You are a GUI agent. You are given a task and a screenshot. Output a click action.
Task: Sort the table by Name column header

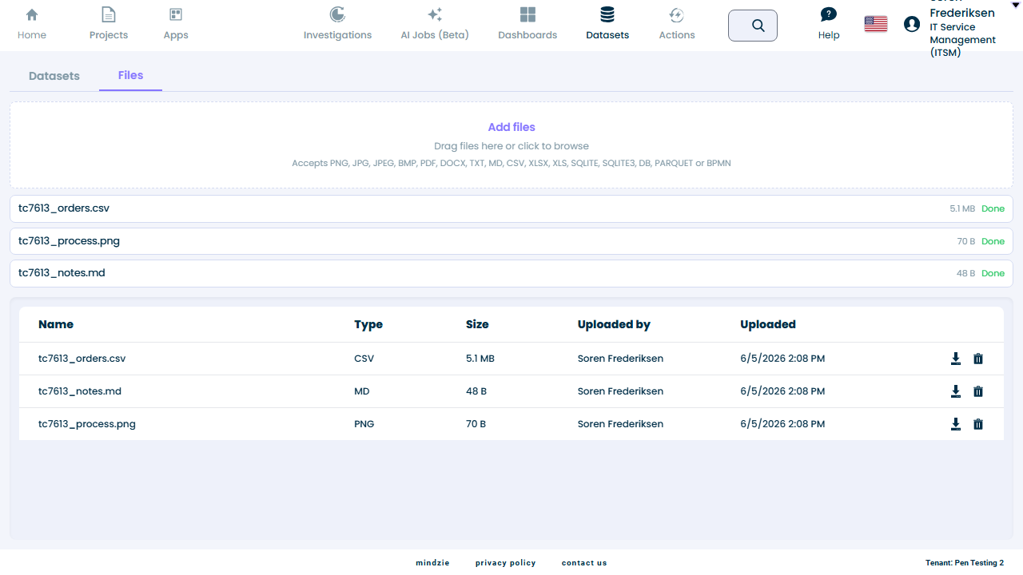tap(56, 324)
